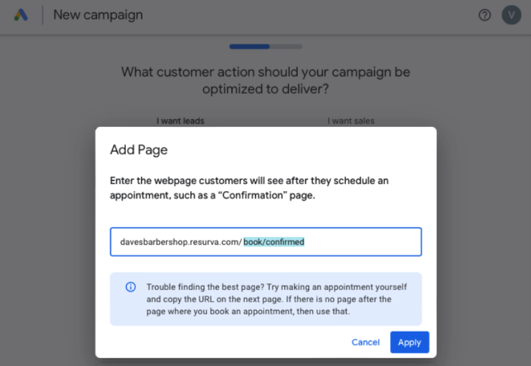Click the info icon in tip box
Image resolution: width=531 pixels, height=366 pixels.
pyautogui.click(x=131, y=287)
